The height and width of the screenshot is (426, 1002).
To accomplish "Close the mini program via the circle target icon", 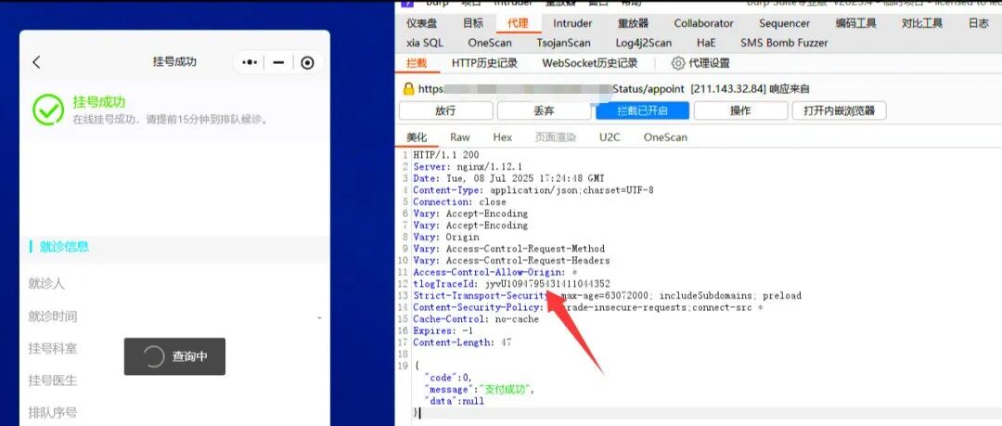I will tap(307, 63).
